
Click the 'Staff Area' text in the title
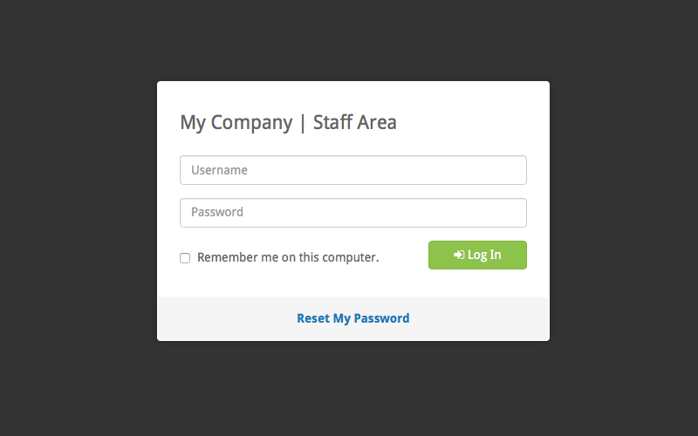pyautogui.click(x=355, y=122)
